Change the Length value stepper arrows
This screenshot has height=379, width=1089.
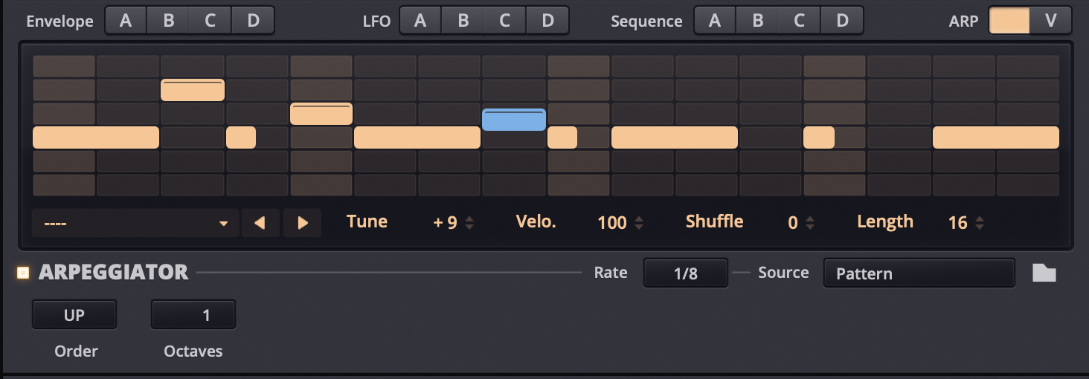point(980,222)
